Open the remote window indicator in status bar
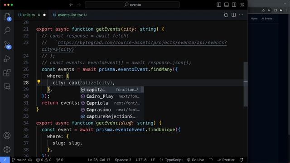Viewport: 290px width, 163px height. click(x=5, y=160)
